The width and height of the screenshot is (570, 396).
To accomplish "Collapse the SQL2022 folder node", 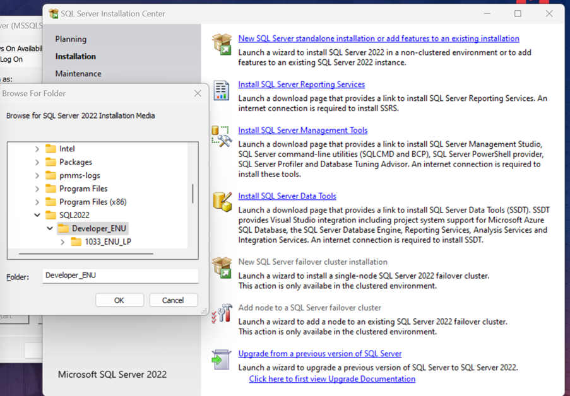I will pyautogui.click(x=37, y=215).
